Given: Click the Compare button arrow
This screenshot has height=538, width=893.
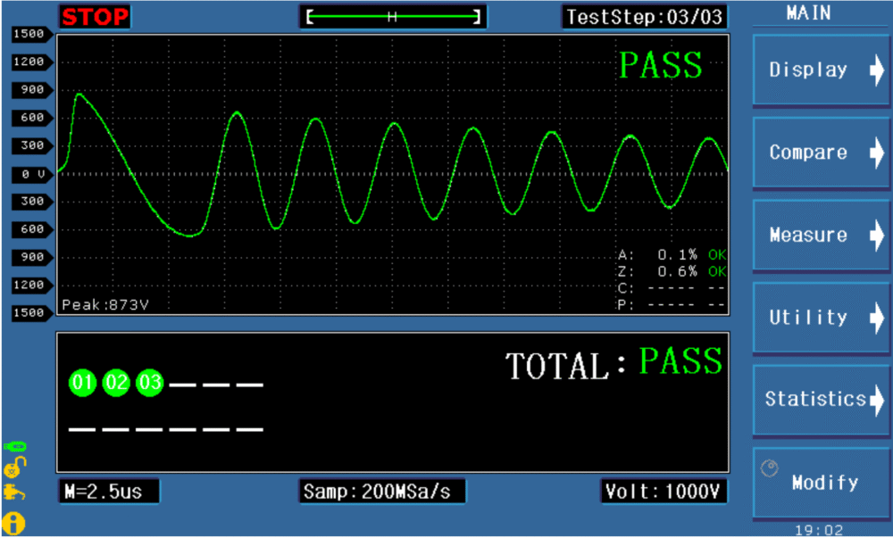Looking at the screenshot, I should click(x=877, y=153).
